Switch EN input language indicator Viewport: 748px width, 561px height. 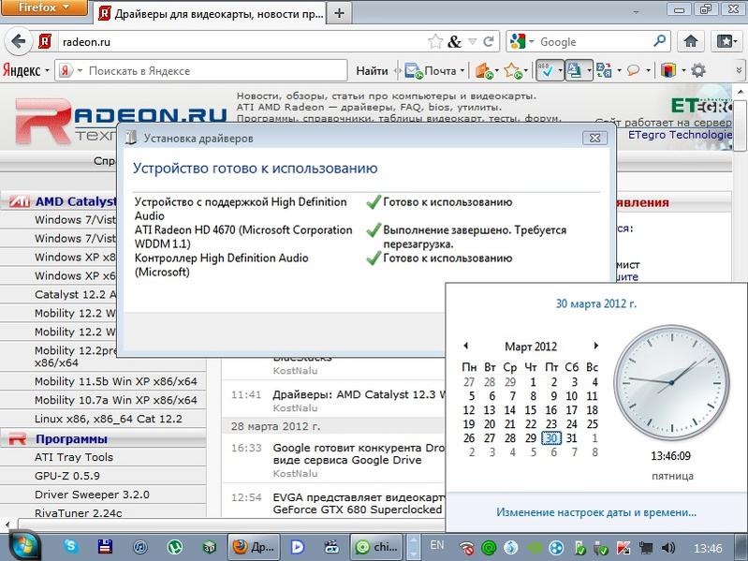(x=436, y=545)
